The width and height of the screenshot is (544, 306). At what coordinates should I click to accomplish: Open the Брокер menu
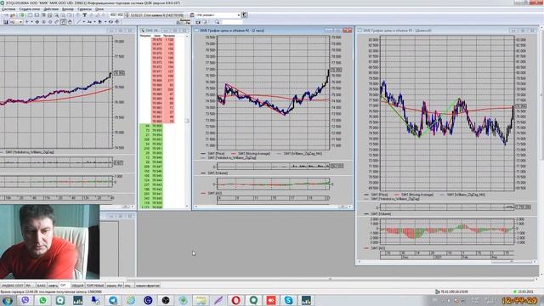[x=68, y=9]
